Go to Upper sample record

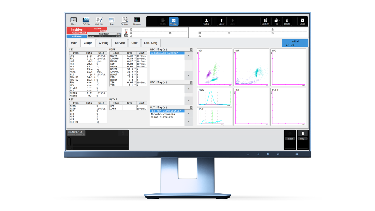click(222, 21)
